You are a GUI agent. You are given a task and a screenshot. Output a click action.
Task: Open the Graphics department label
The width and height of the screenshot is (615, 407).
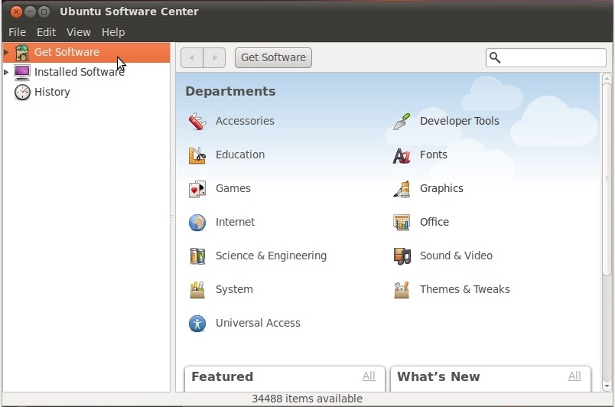(441, 189)
